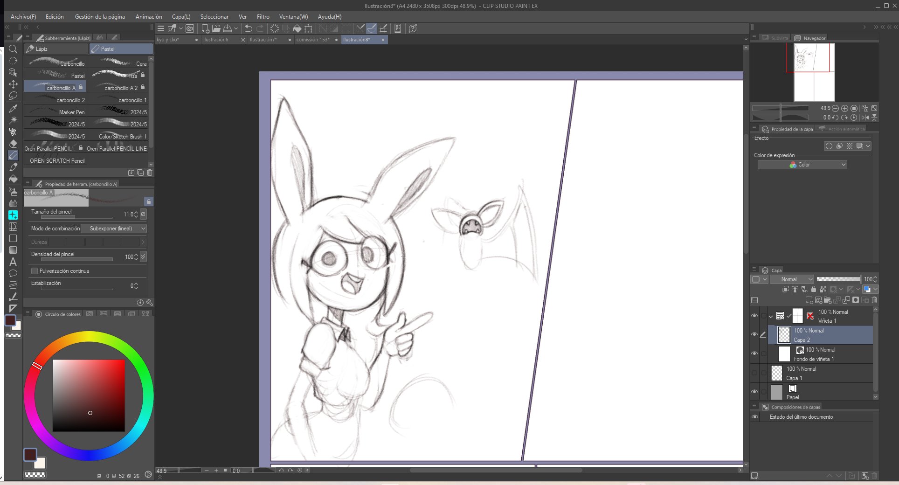
Task: Collapse the Viñeta 1 folder
Action: [x=771, y=316]
